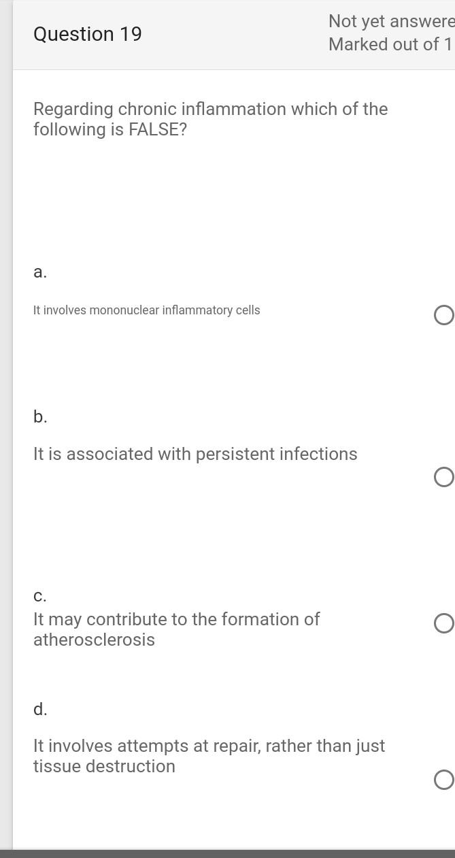
Task: Select the radio button for option a
Action: pyautogui.click(x=444, y=315)
